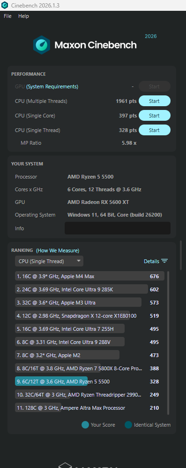This screenshot has width=186, height=468.
Task: Select the Intel Core Ultra 9 285K row
Action: coord(89,289)
